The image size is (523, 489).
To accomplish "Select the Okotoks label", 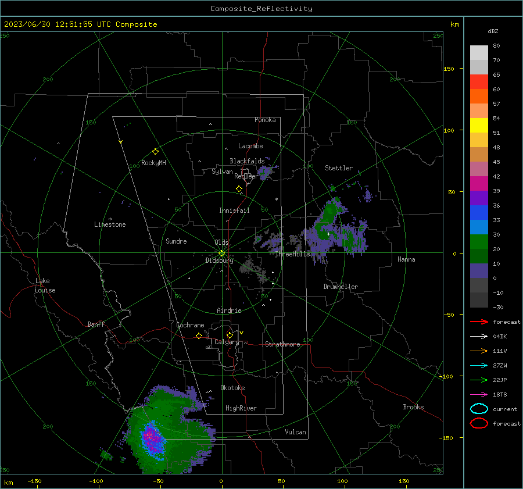I will 232,388.
